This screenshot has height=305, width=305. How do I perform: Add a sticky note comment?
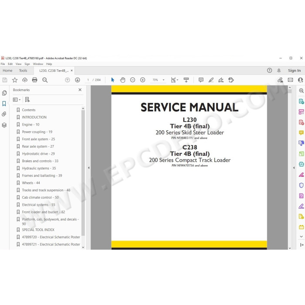201,80
